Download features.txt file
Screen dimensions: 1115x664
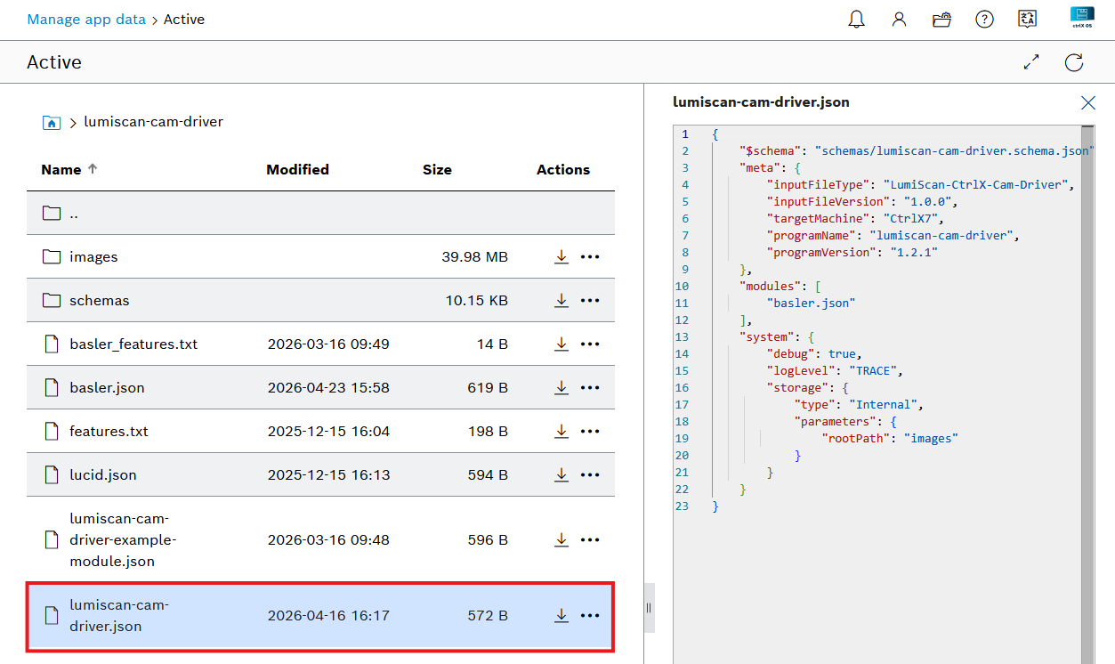562,432
